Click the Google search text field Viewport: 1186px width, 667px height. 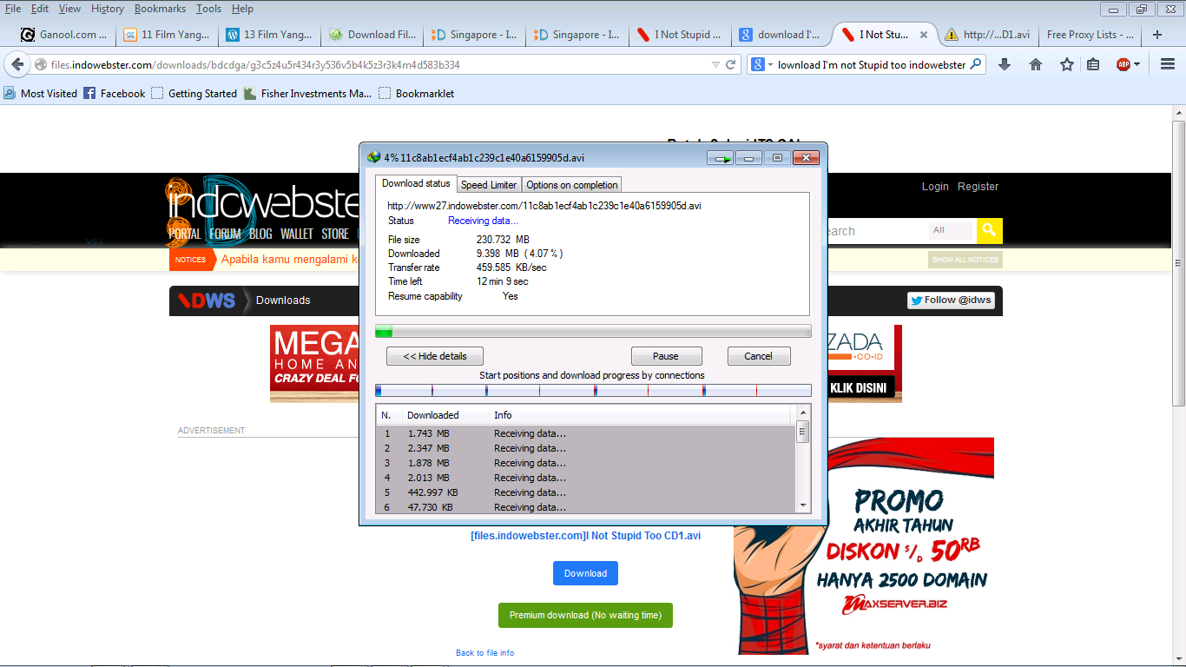tap(872, 64)
